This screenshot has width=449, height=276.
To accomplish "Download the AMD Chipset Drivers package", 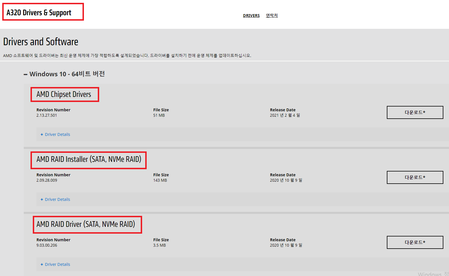I will coord(415,112).
